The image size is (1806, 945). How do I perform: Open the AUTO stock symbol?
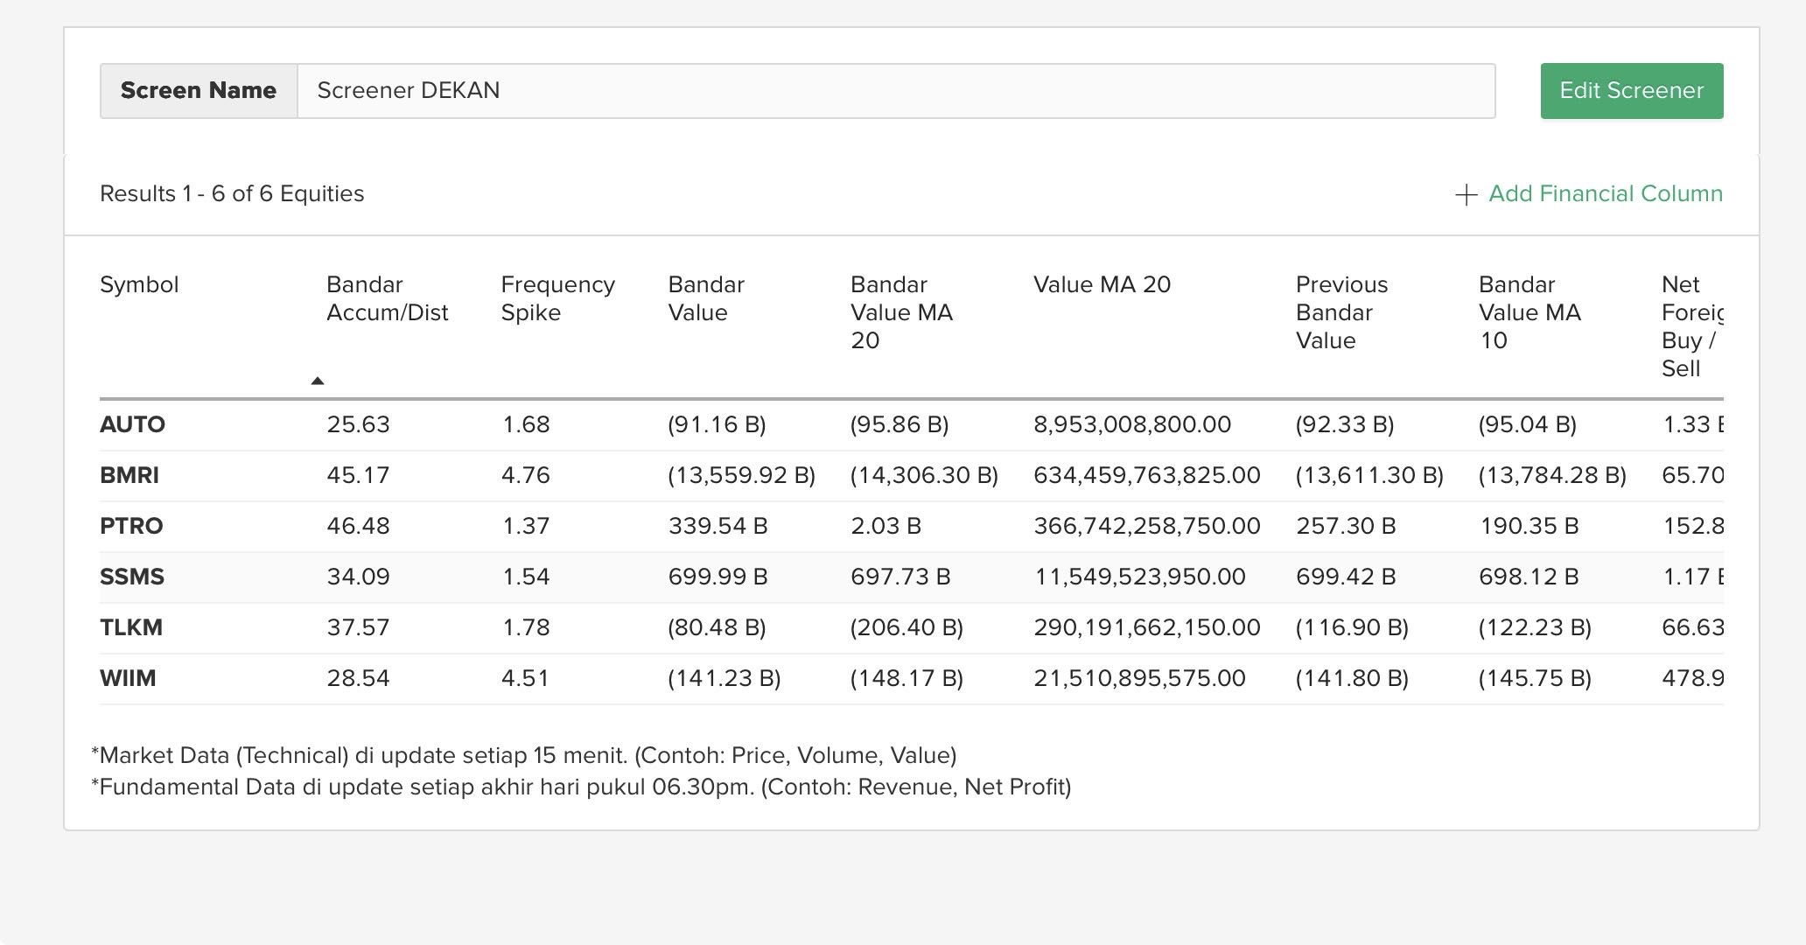[132, 424]
